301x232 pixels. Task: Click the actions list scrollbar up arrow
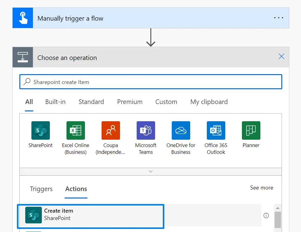click(x=278, y=208)
